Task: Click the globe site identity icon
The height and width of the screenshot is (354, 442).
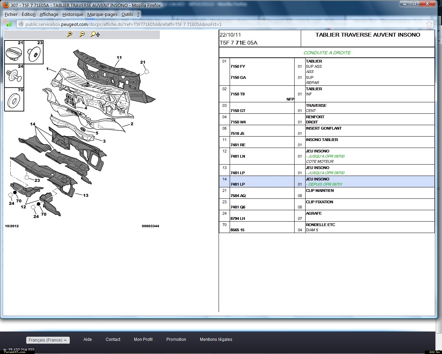Action: [x=21, y=24]
